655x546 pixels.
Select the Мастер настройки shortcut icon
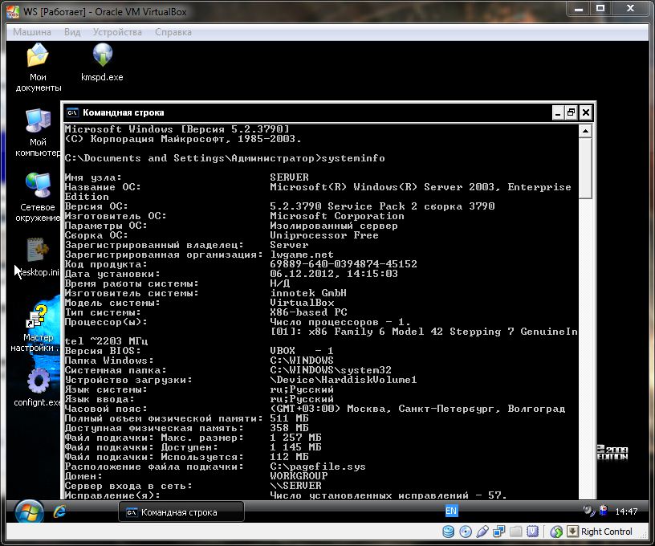[x=37, y=328]
